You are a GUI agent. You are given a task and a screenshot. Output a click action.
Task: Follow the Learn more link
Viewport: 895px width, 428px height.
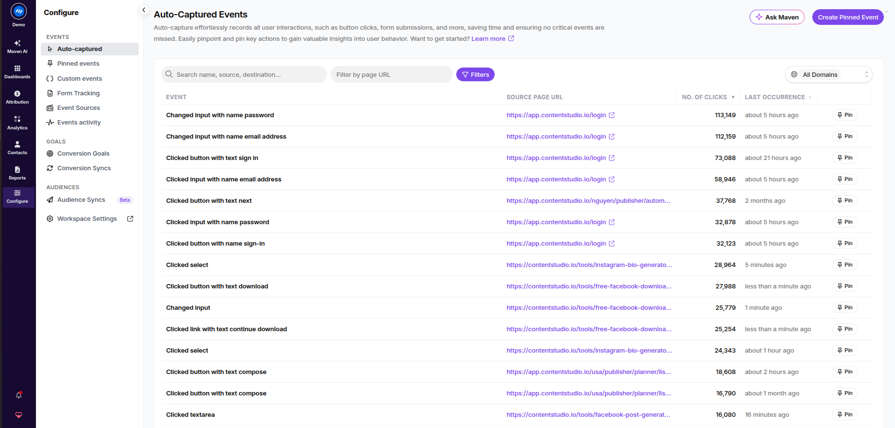[492, 39]
